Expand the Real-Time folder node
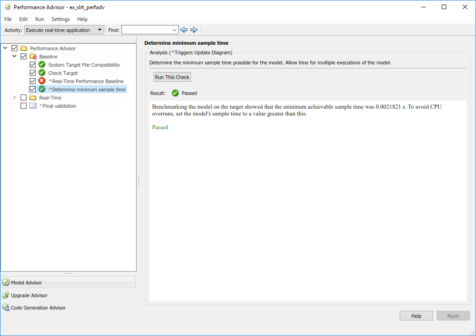This screenshot has height=336, width=476. coord(15,98)
